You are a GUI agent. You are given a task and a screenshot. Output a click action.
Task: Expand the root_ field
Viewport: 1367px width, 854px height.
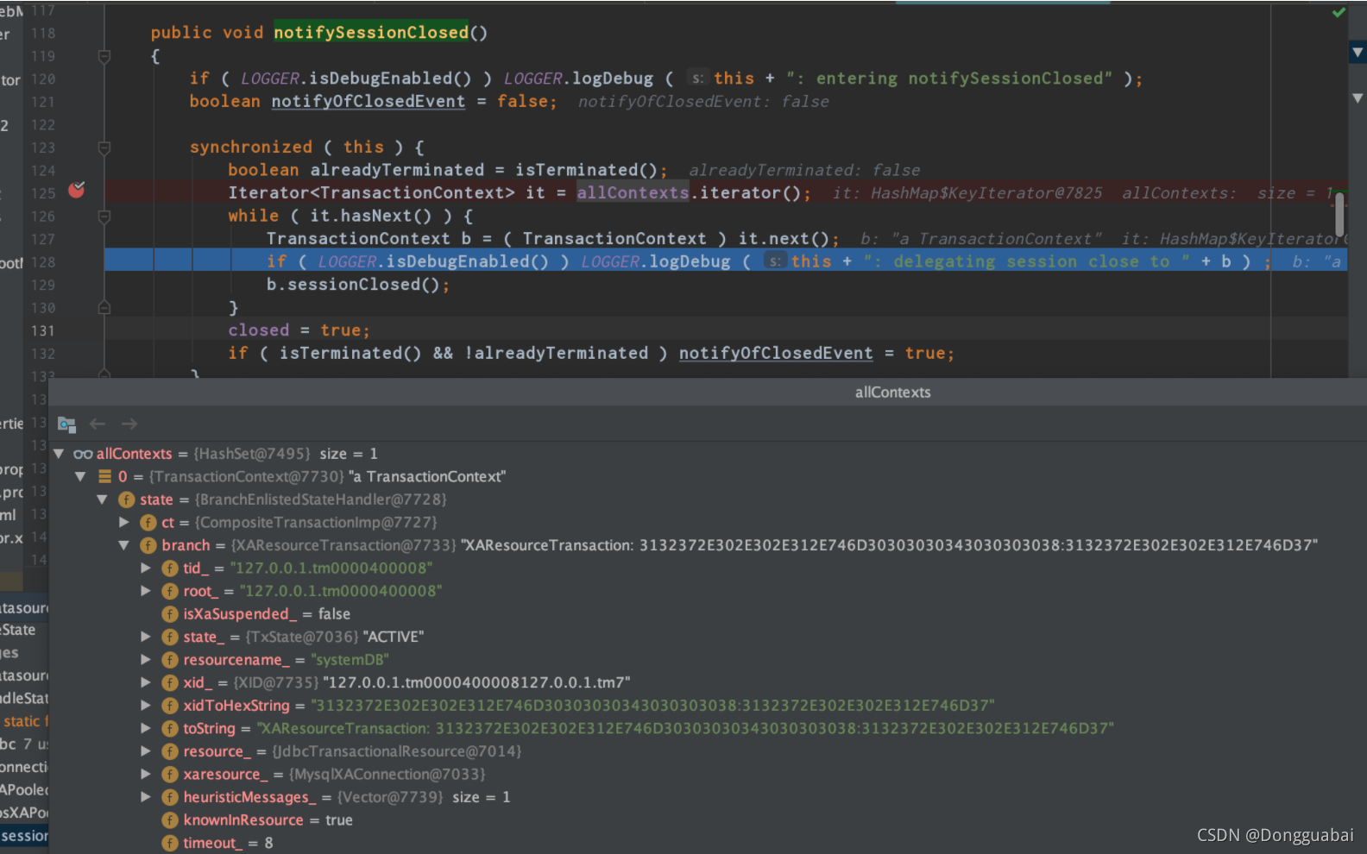tap(146, 591)
